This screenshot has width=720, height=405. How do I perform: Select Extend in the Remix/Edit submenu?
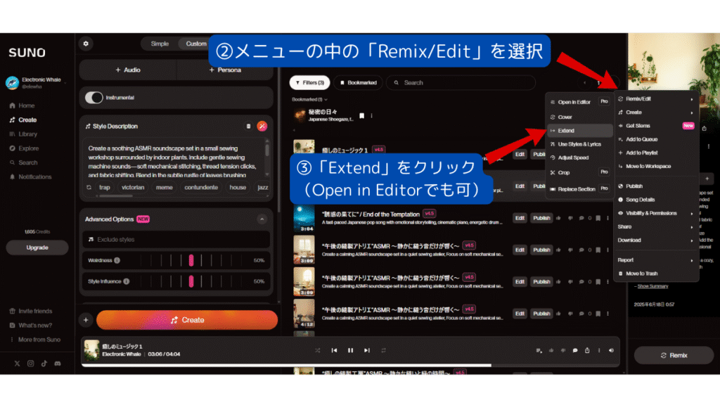[x=580, y=130]
